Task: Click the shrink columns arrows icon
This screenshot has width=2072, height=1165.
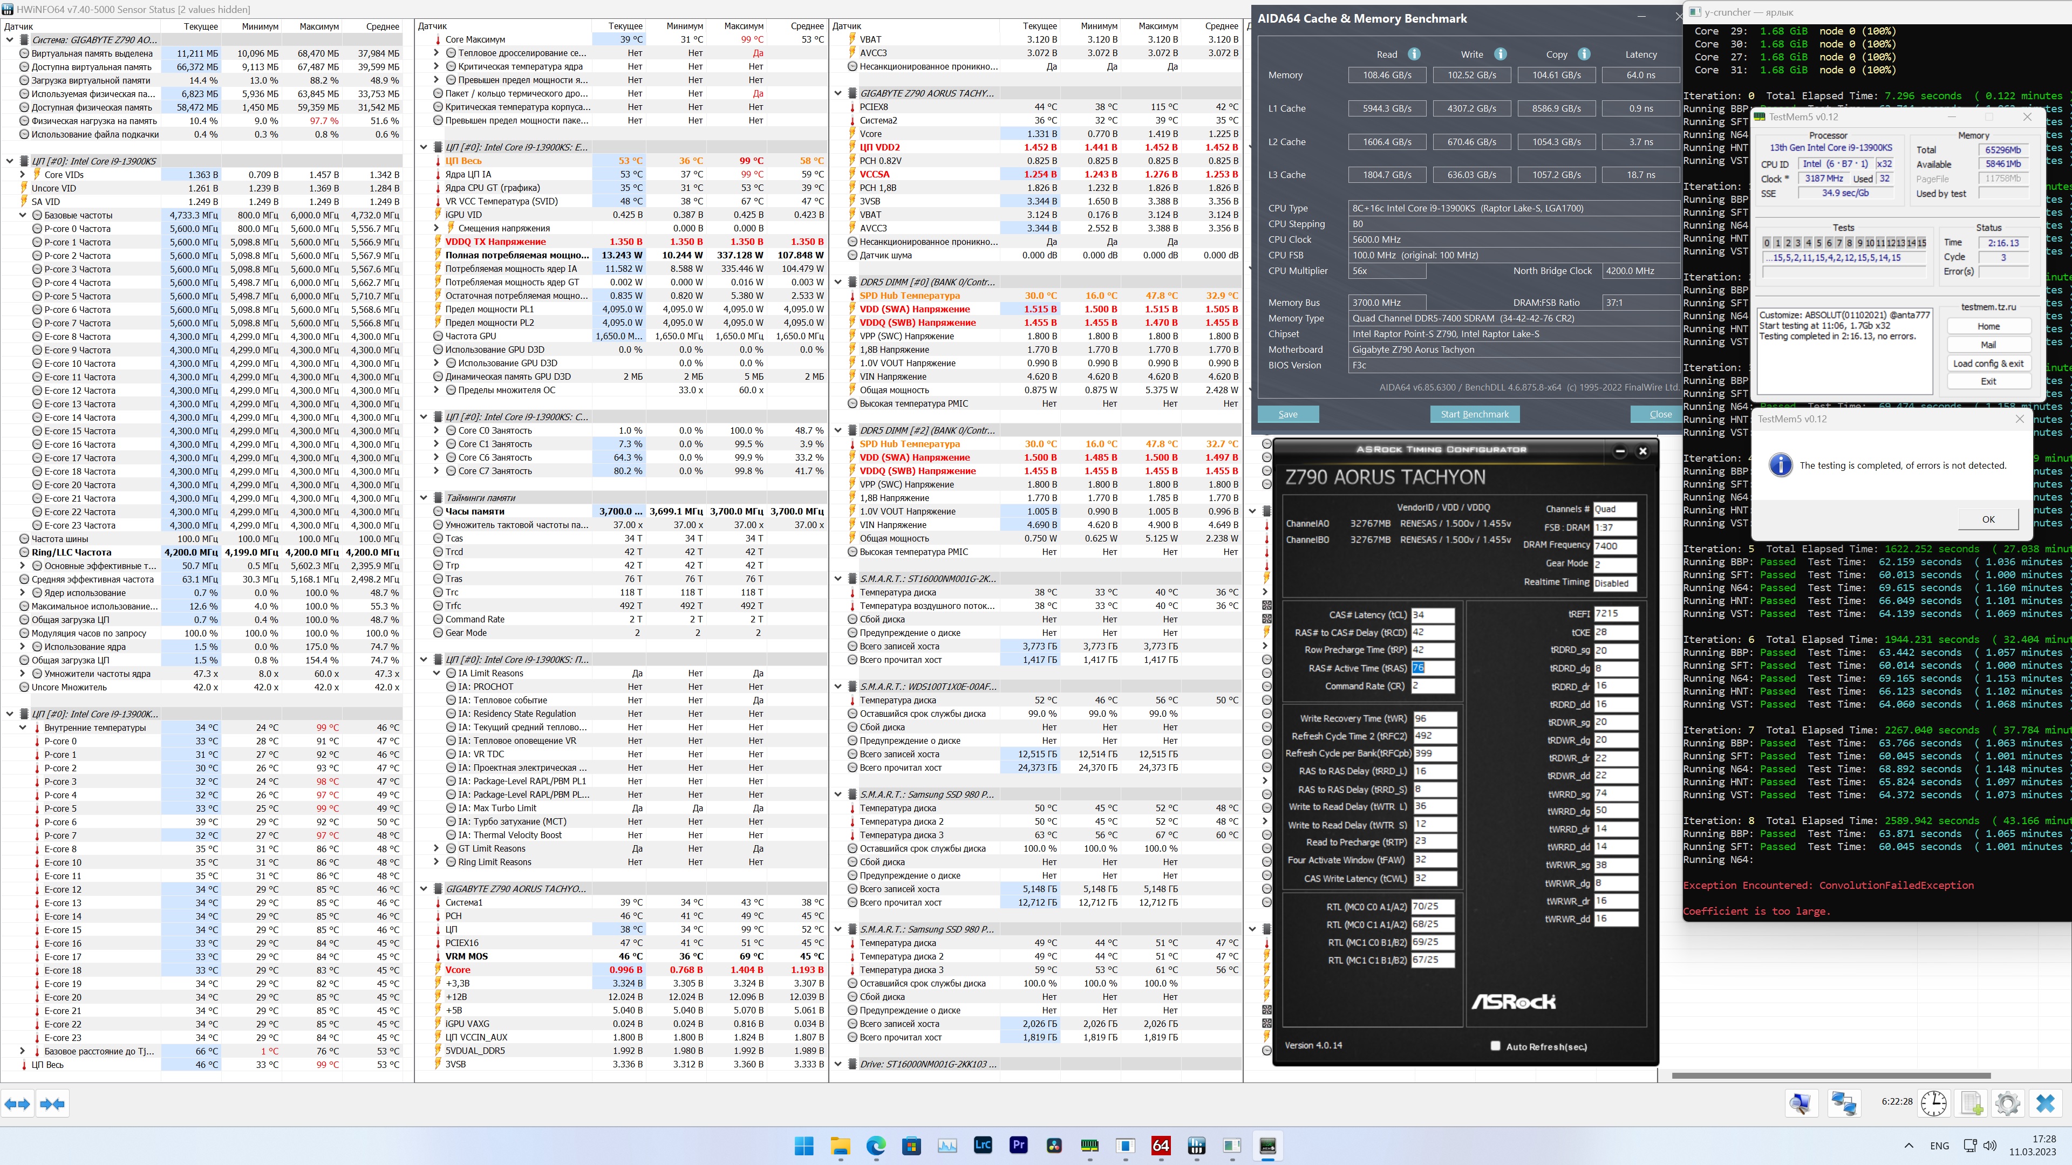Action: [x=52, y=1104]
